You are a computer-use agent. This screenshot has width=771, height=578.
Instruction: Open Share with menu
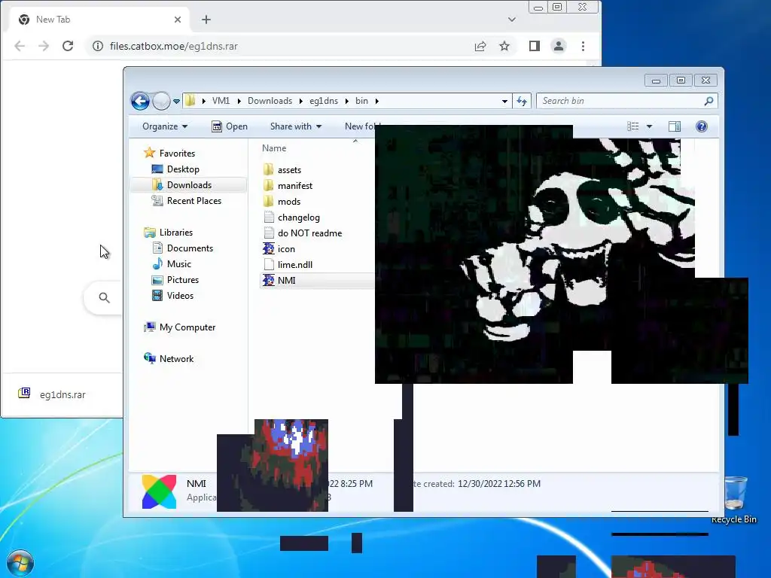tap(295, 126)
